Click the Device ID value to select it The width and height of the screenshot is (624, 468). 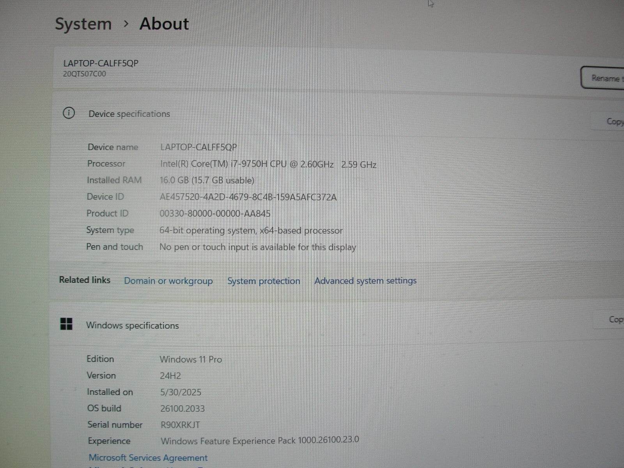point(248,197)
